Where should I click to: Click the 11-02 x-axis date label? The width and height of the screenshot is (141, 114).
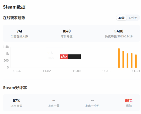coord(47,71)
